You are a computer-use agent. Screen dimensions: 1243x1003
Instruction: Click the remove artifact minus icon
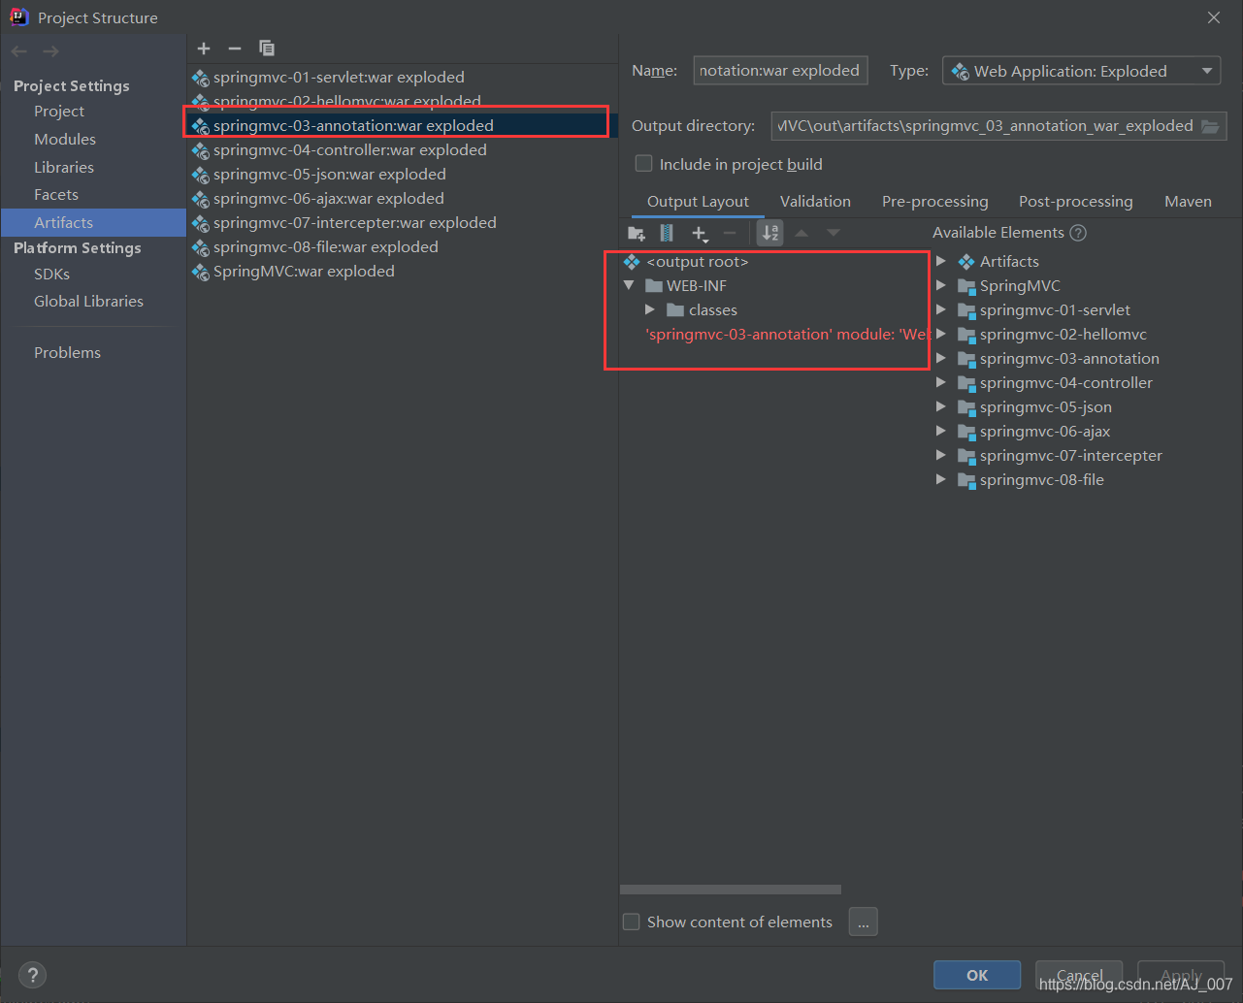point(235,49)
